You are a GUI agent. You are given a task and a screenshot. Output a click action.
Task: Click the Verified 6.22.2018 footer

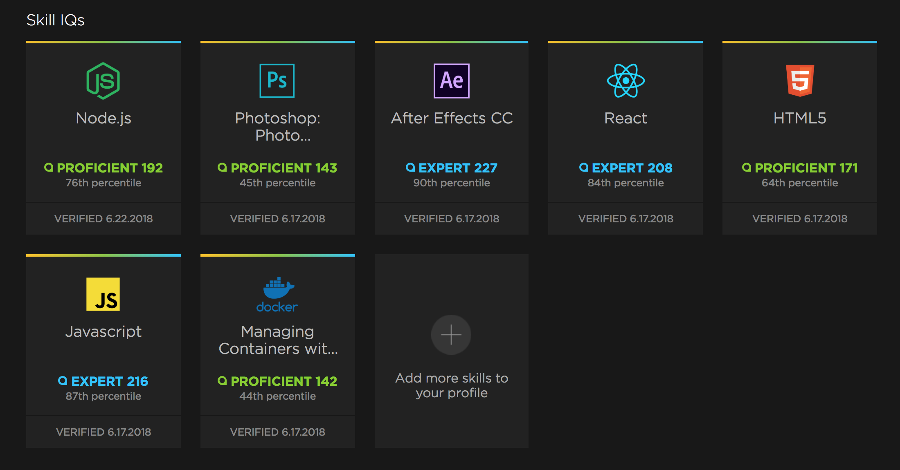tap(103, 219)
